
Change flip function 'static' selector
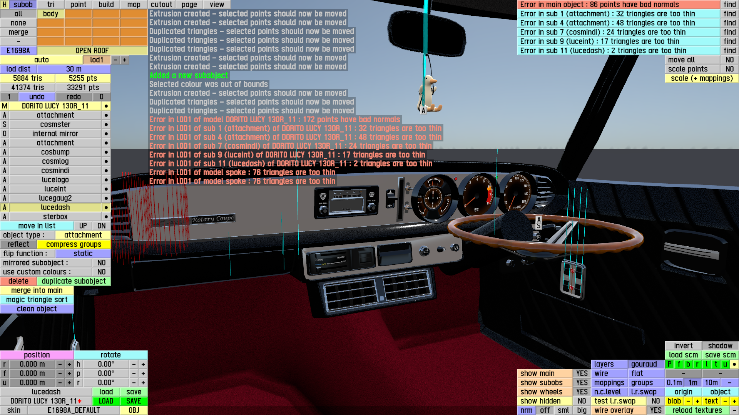(83, 254)
